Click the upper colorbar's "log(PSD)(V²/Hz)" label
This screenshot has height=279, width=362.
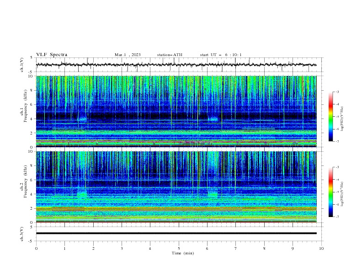pyautogui.click(x=342, y=119)
